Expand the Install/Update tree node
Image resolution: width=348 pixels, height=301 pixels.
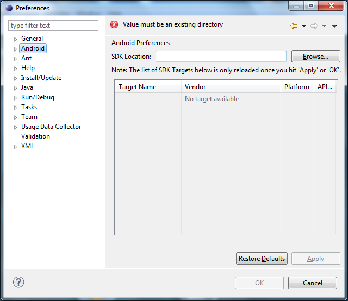[x=15, y=78]
